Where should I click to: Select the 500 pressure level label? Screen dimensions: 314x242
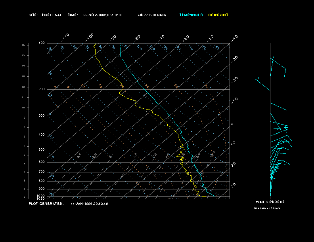pos(41,150)
